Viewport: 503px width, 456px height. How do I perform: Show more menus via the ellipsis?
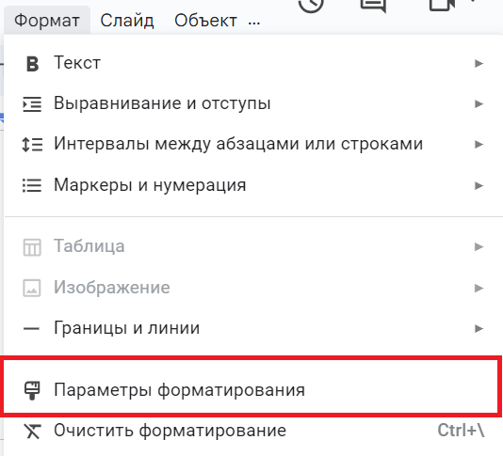(x=254, y=23)
